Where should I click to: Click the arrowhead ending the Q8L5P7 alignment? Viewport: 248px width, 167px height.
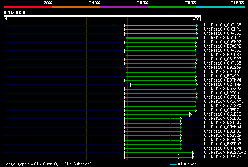[x=197, y=60]
